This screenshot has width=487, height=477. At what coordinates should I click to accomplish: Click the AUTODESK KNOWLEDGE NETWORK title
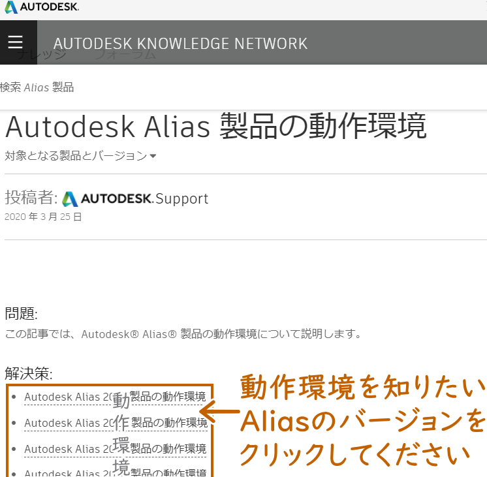point(180,44)
